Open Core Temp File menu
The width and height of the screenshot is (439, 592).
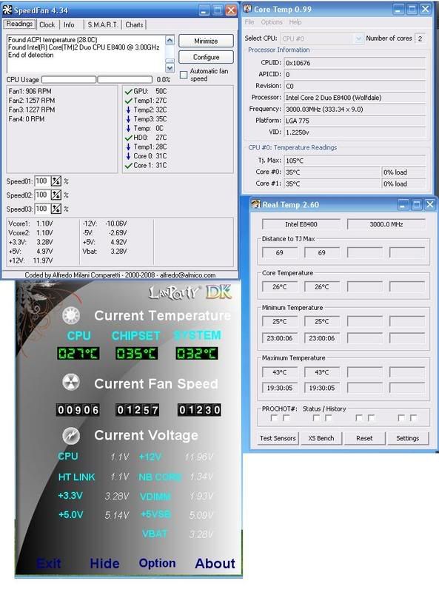(249, 22)
